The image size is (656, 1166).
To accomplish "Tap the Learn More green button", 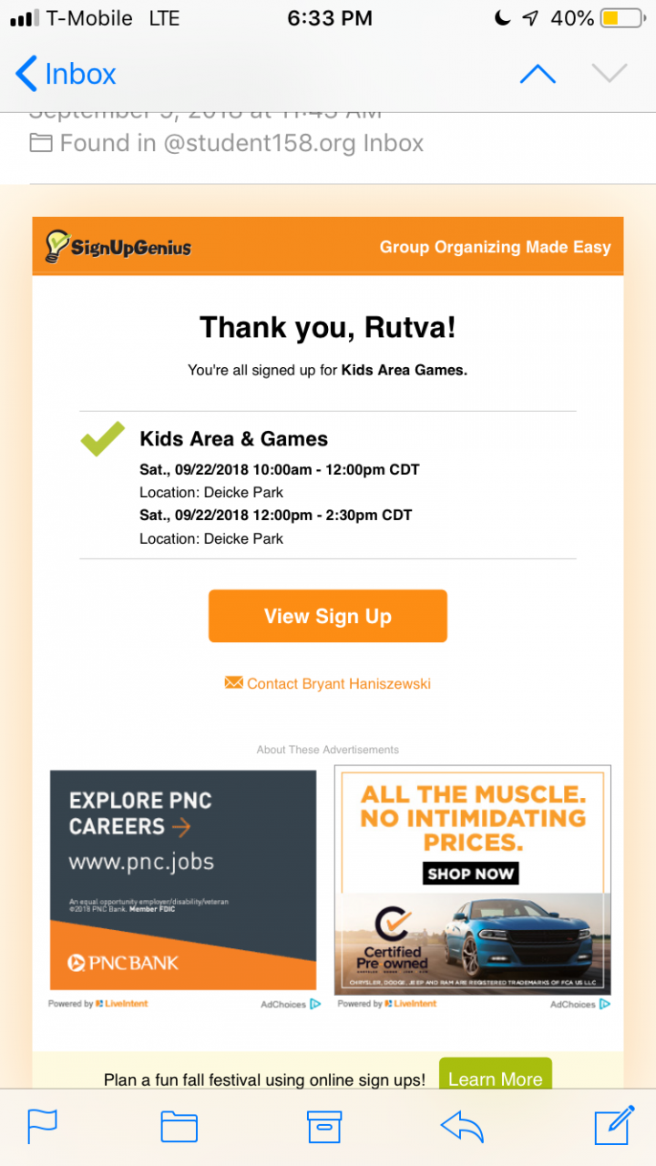I will [496, 1076].
